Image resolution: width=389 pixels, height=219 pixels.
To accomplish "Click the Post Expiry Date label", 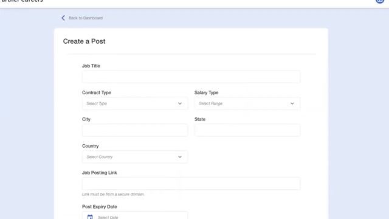I will point(100,207).
